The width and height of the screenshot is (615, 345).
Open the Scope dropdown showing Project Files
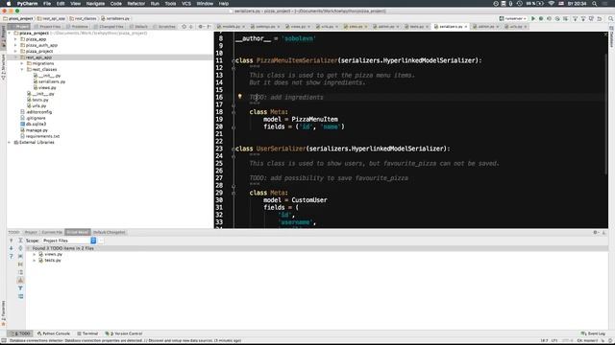point(69,241)
